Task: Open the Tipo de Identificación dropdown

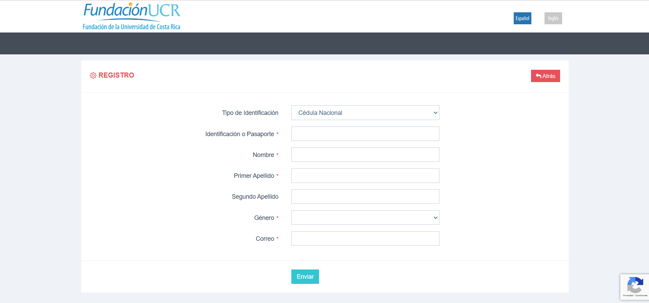Action: pos(365,113)
